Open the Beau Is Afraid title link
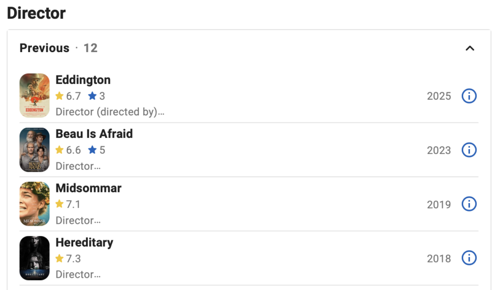This screenshot has height=290, width=503. (x=94, y=134)
